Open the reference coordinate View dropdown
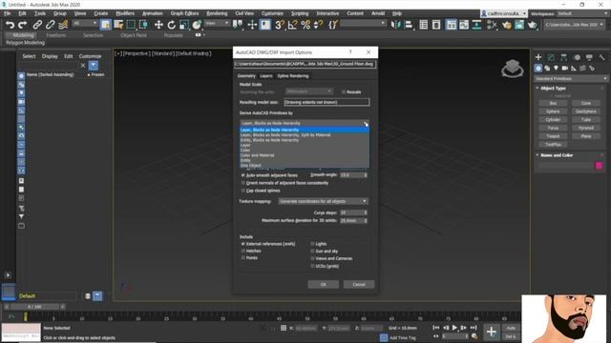611x343 pixels. [217, 23]
